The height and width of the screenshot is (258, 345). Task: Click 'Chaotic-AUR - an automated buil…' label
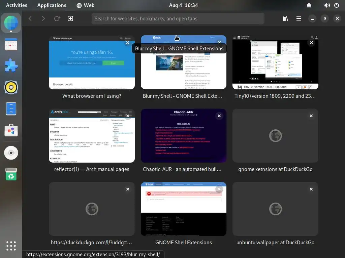point(182,169)
